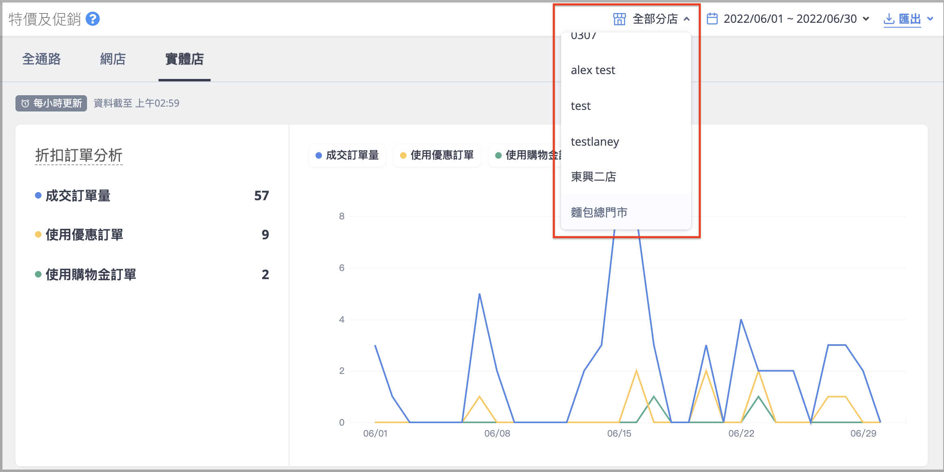This screenshot has width=944, height=472.
Task: Toggle 使用優惠訂單 chart legend chip
Action: pyautogui.click(x=437, y=155)
